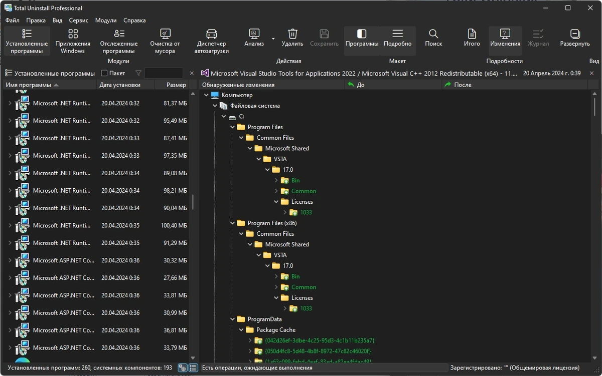Click the scroll-down arrow of programs list

coord(193,358)
